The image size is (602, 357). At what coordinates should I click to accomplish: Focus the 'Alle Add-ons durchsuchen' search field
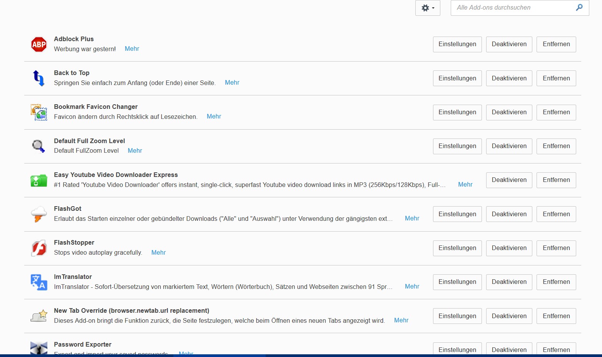coord(520,8)
